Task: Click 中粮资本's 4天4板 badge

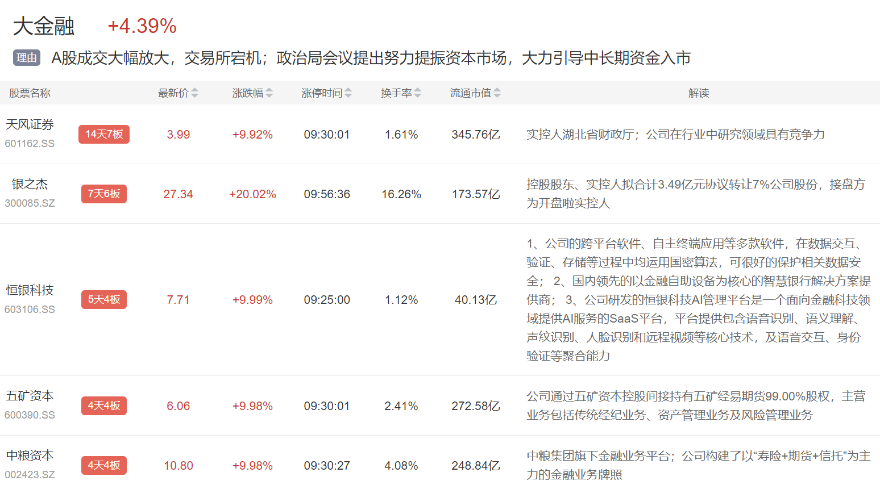Action: (x=104, y=466)
